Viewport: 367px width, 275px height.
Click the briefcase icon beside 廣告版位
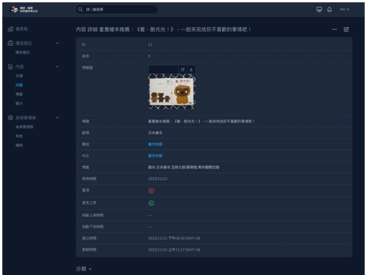coord(10,43)
